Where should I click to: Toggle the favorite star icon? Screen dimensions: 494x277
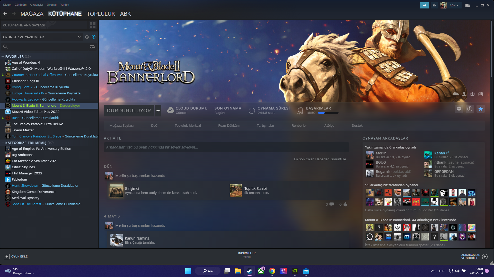coord(480,109)
